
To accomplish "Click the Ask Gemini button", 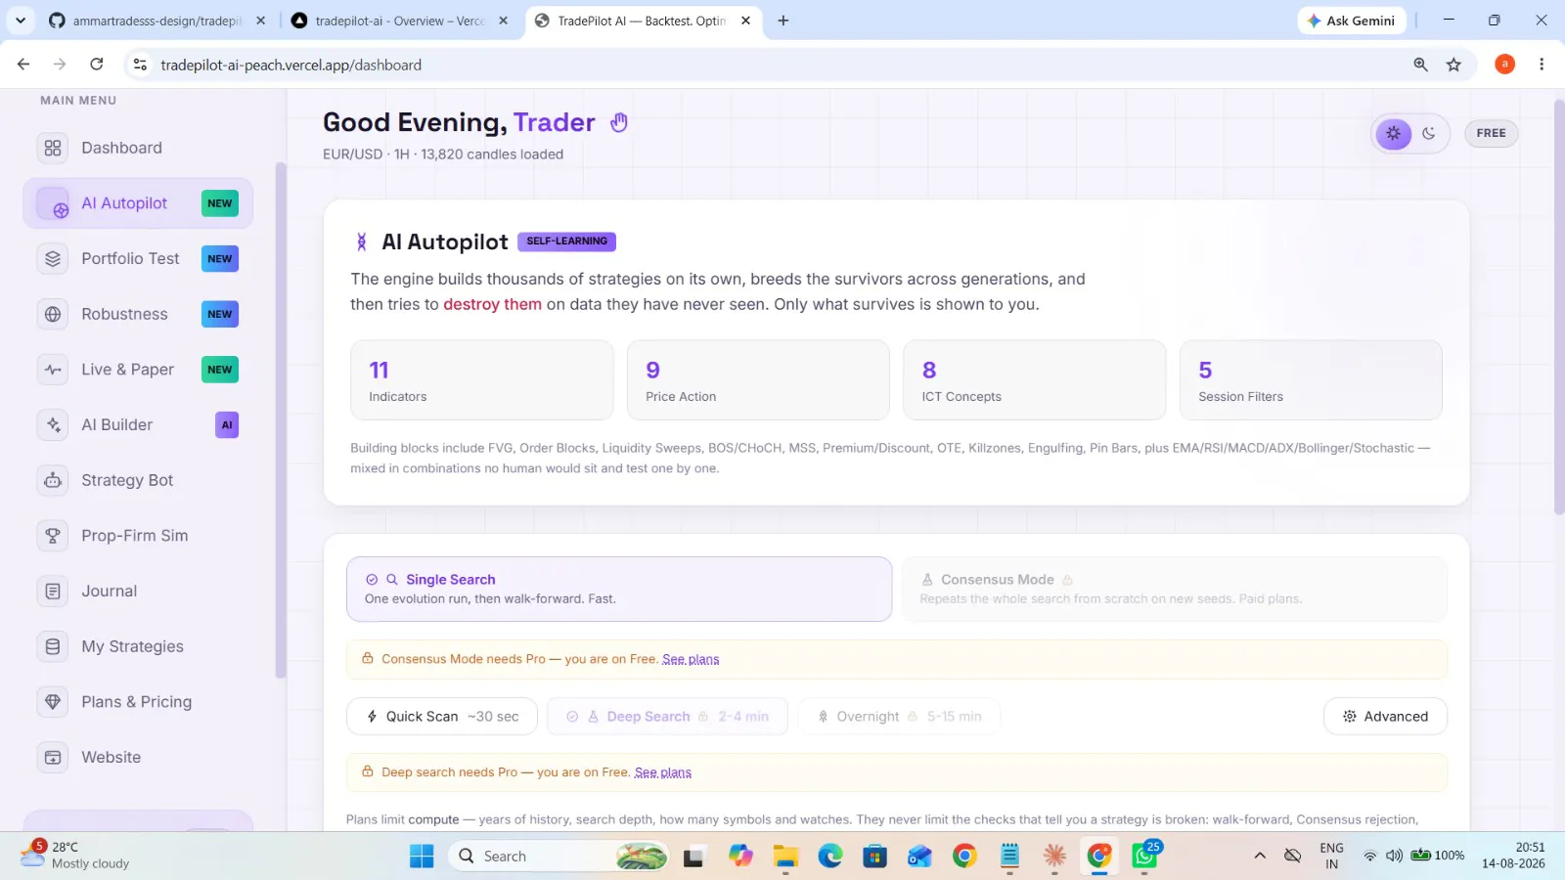I will [1351, 21].
